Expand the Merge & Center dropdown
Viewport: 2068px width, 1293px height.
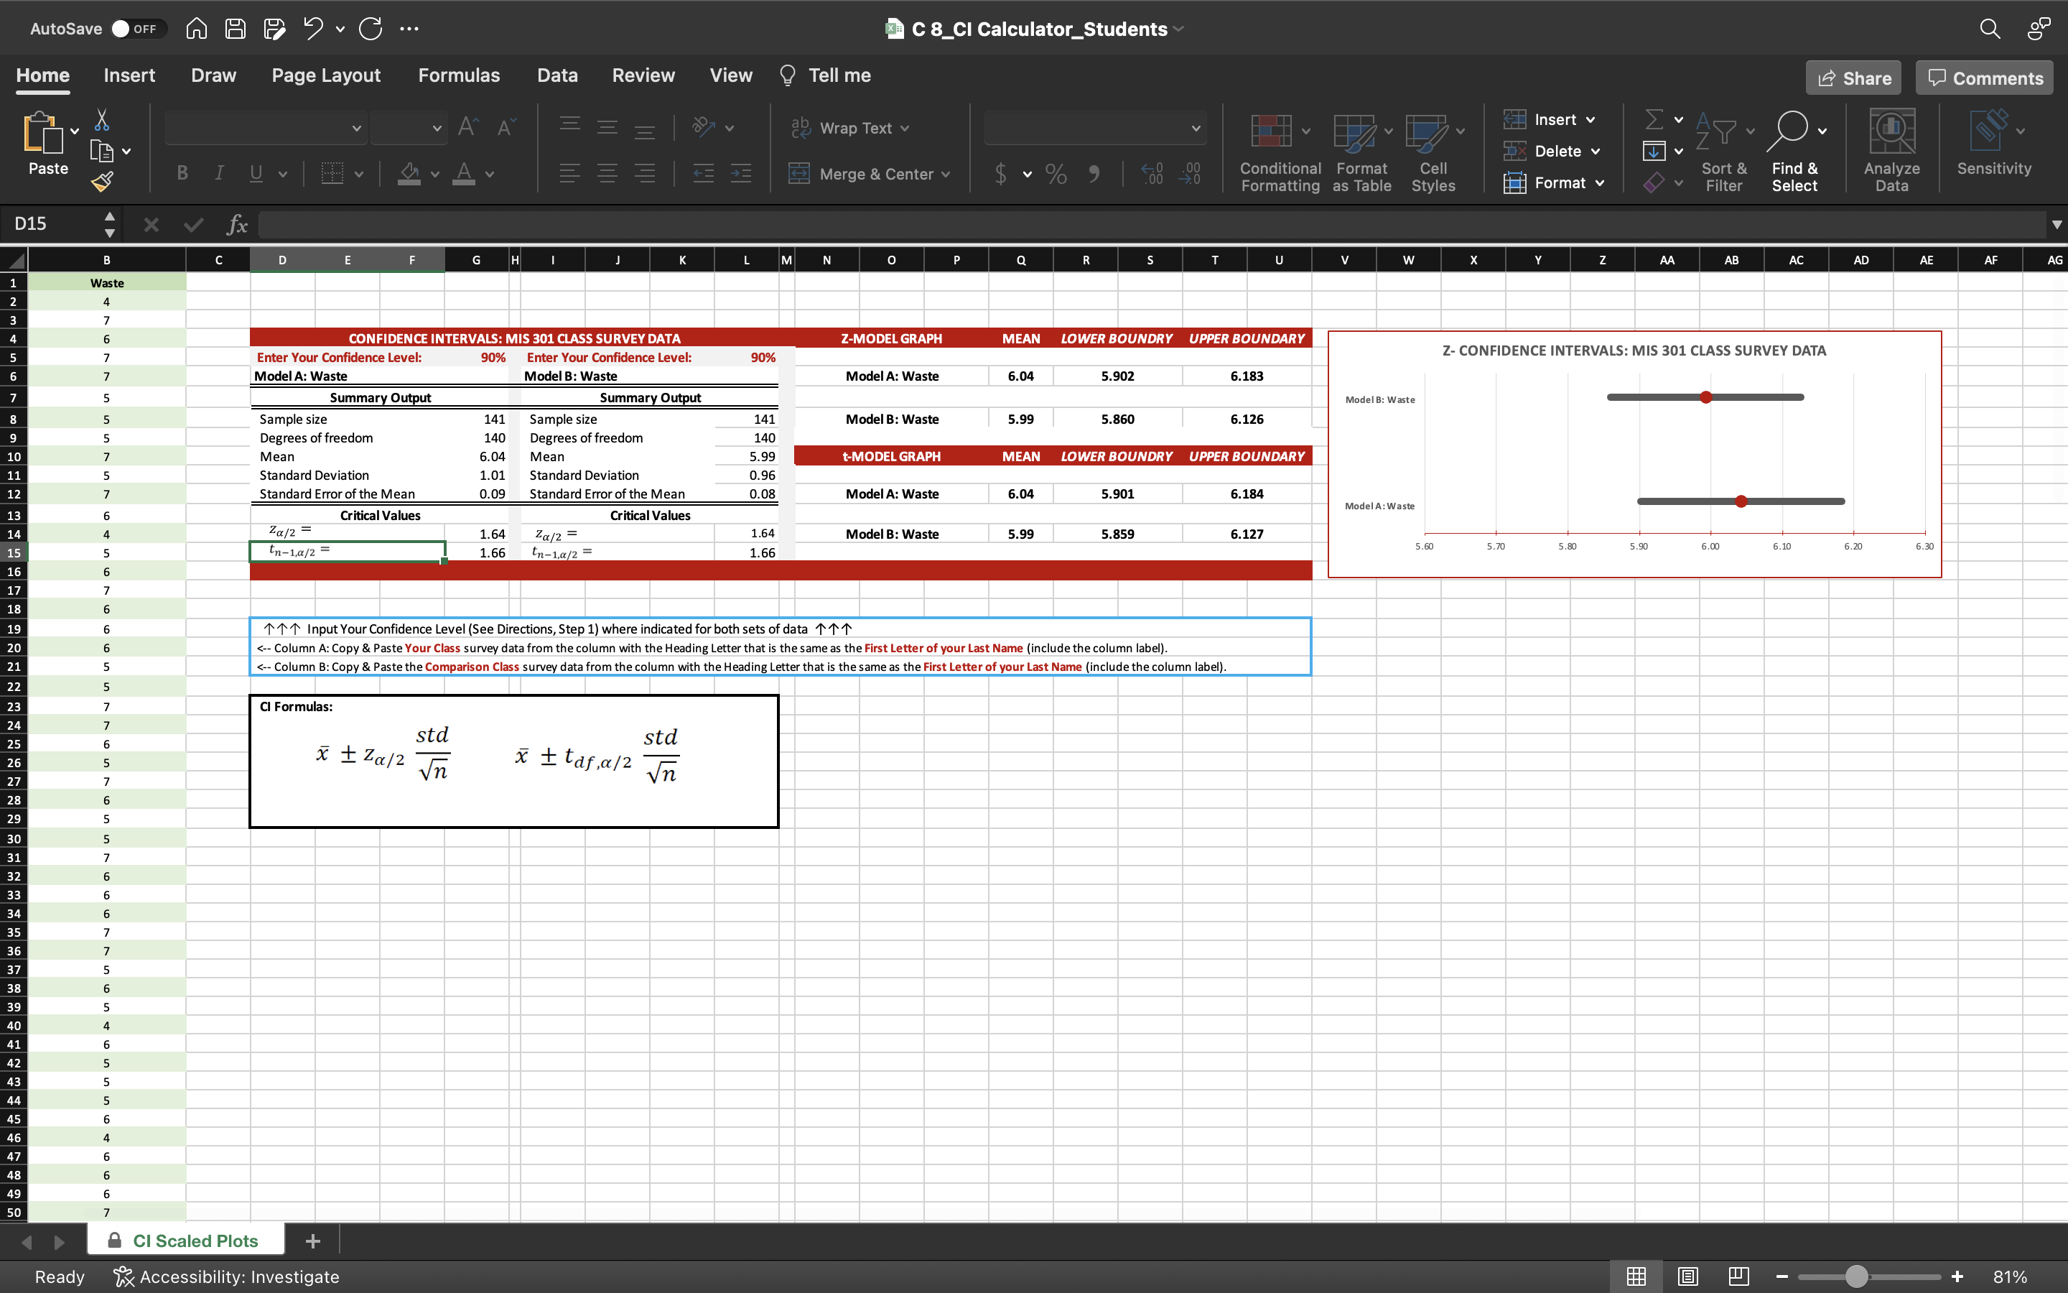[x=946, y=175]
